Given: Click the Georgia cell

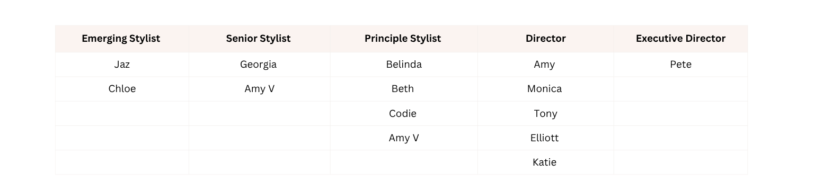Looking at the screenshot, I should [x=259, y=65].
